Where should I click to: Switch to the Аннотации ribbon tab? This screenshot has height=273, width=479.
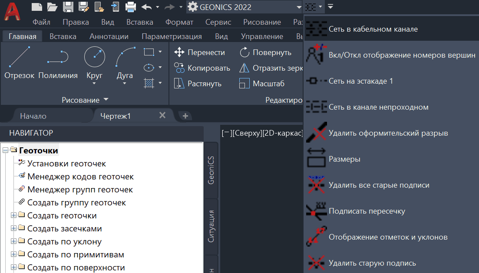coord(109,36)
